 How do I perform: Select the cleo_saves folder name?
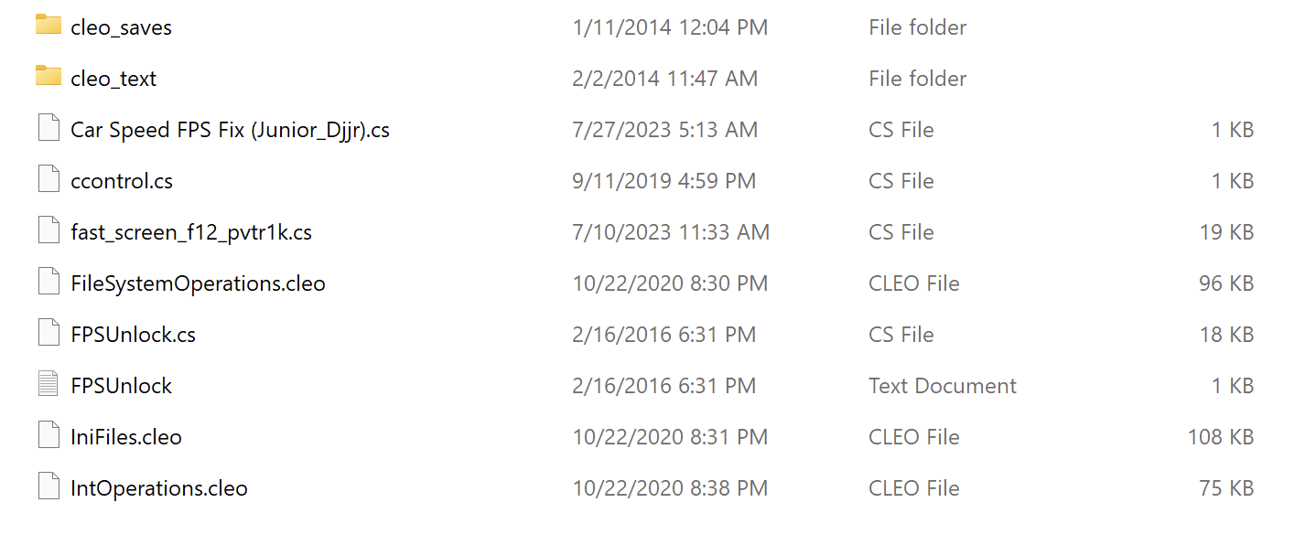[x=121, y=27]
